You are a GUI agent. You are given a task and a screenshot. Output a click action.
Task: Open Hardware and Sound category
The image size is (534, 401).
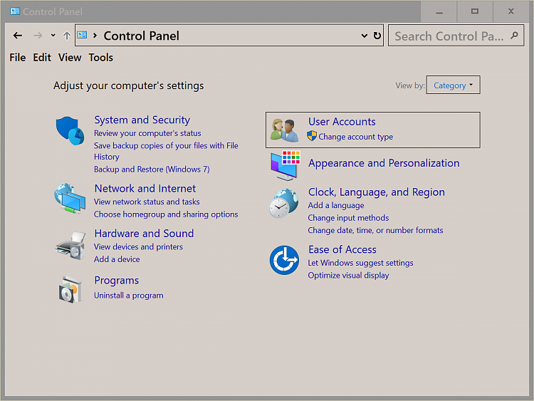click(x=144, y=234)
